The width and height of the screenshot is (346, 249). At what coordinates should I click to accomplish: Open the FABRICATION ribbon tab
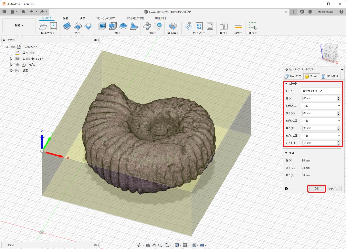[x=135, y=18]
